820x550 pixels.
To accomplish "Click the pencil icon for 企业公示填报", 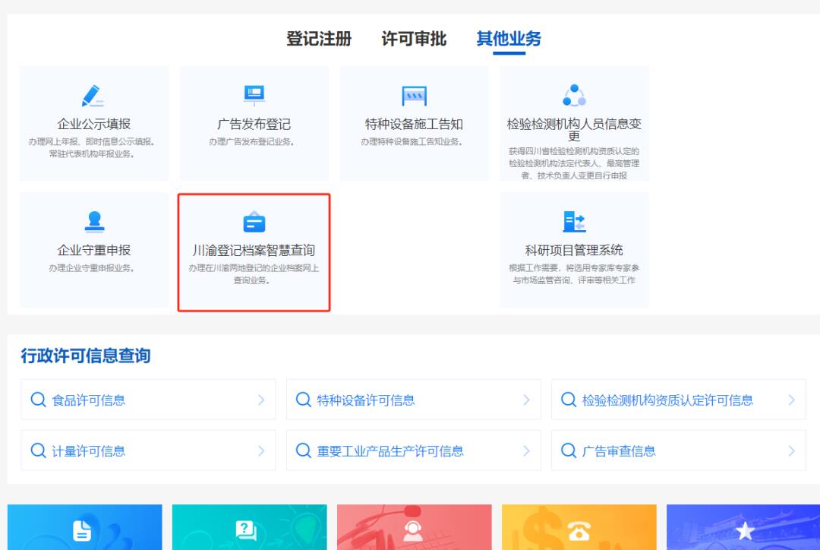I will pos(93,93).
